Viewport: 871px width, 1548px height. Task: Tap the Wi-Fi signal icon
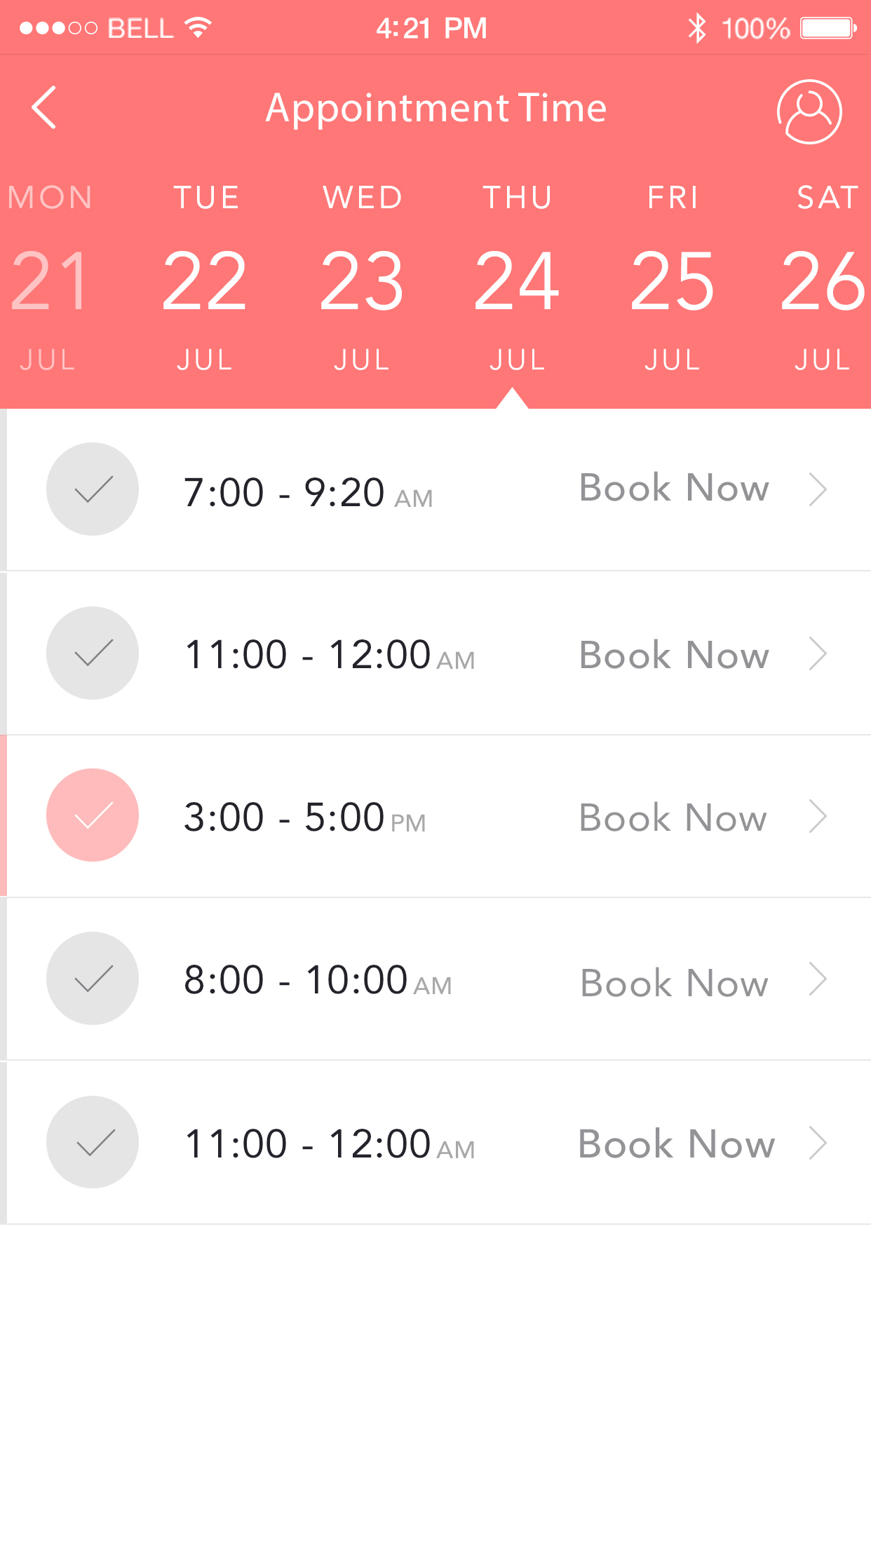click(x=198, y=28)
